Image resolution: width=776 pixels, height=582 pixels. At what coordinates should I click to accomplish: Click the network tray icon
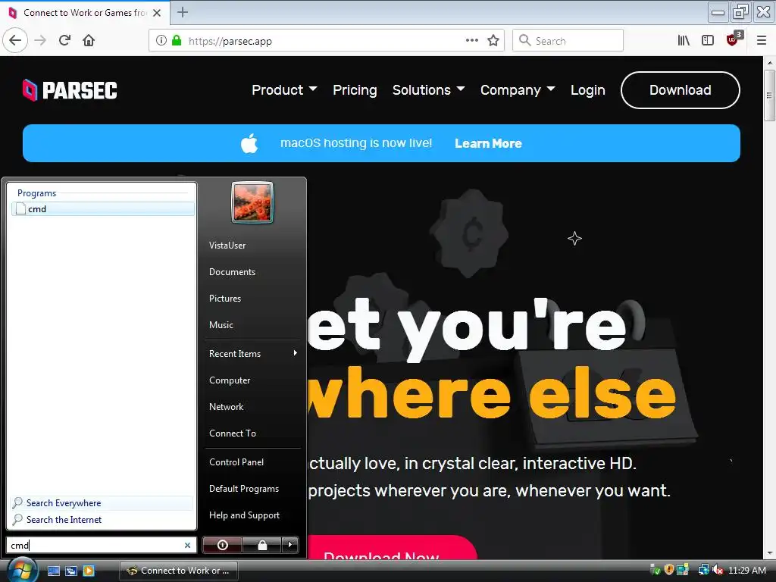(703, 570)
